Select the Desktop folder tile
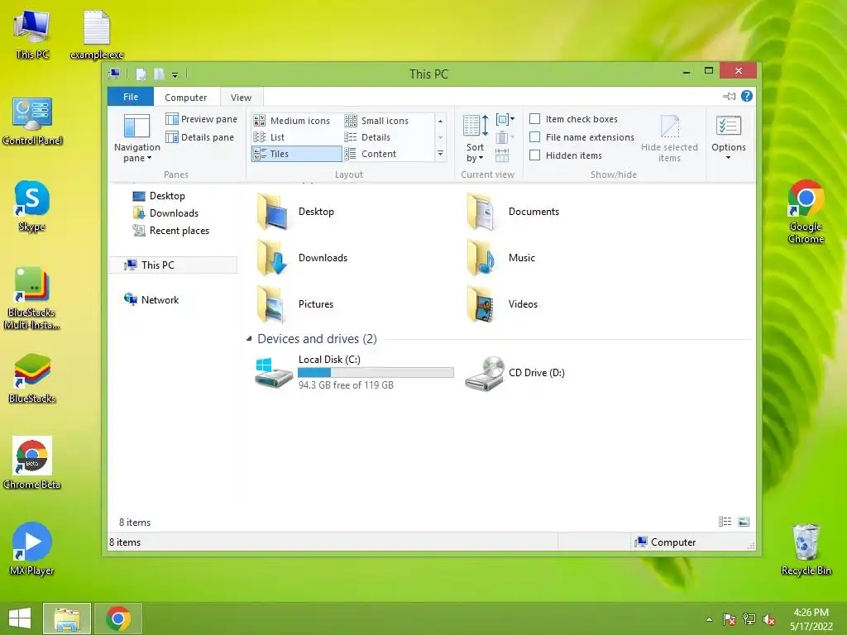 296,212
